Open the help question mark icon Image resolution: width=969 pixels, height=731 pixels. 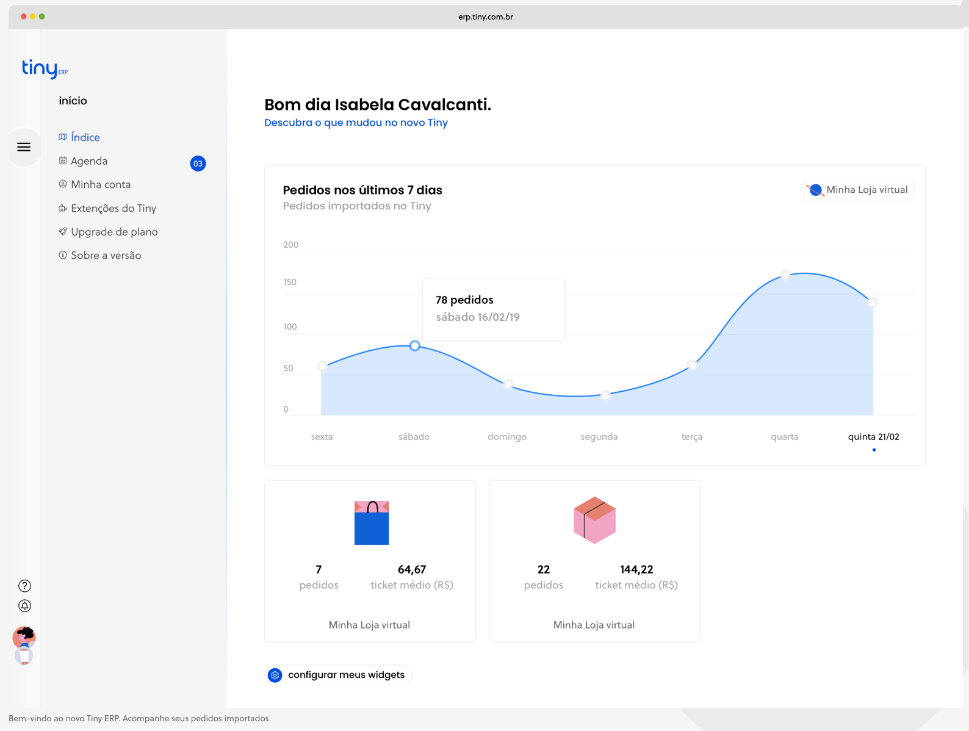[x=24, y=586]
